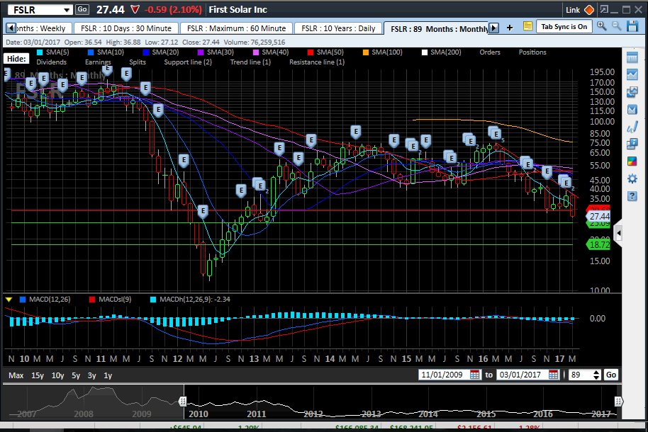Toggle Support line (2) visibility
Screen dimensions: 648x432
point(188,62)
